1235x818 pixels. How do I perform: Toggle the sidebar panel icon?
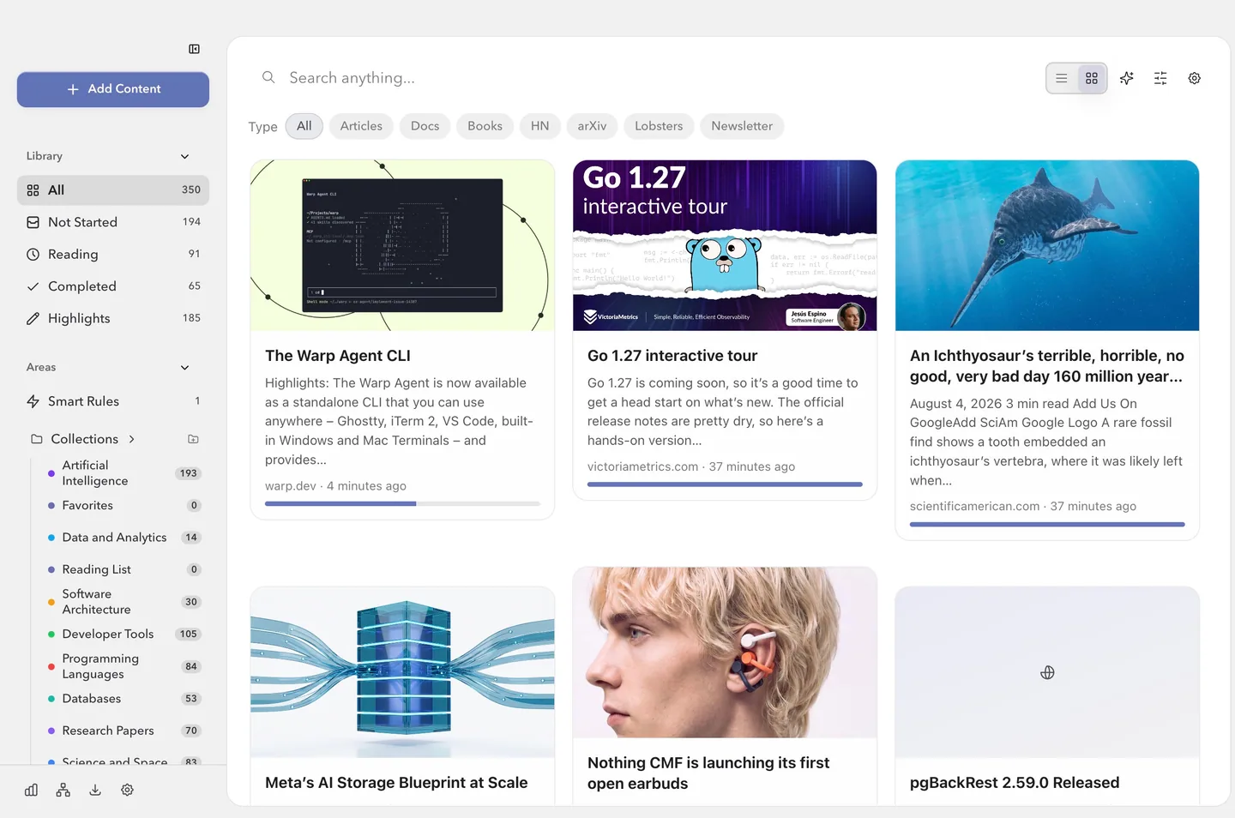click(194, 49)
